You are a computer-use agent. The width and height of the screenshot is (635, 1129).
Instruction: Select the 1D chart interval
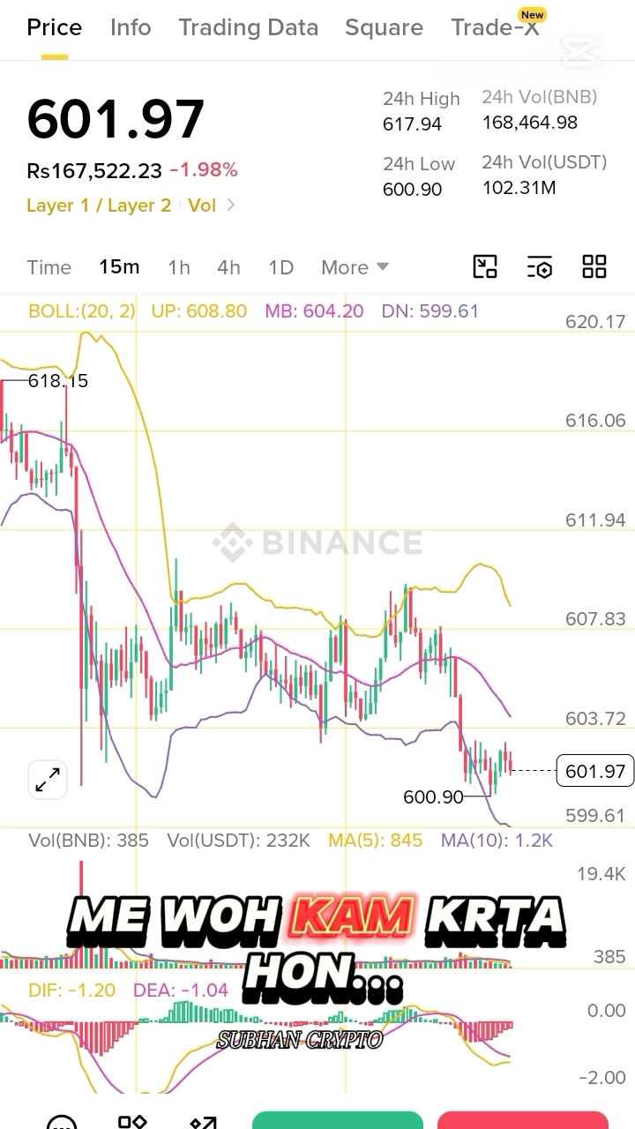tap(280, 267)
